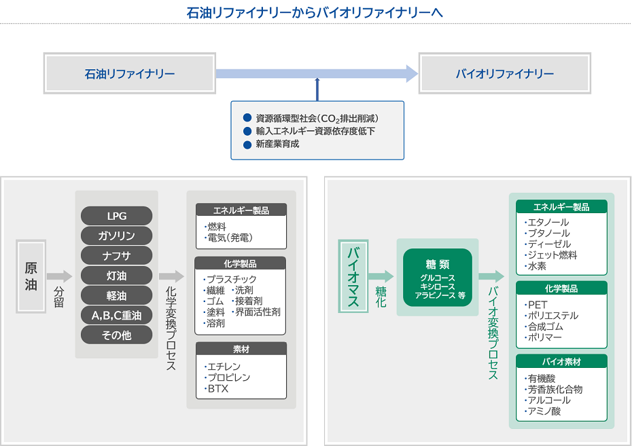Click the 繊維 item

tap(214, 290)
